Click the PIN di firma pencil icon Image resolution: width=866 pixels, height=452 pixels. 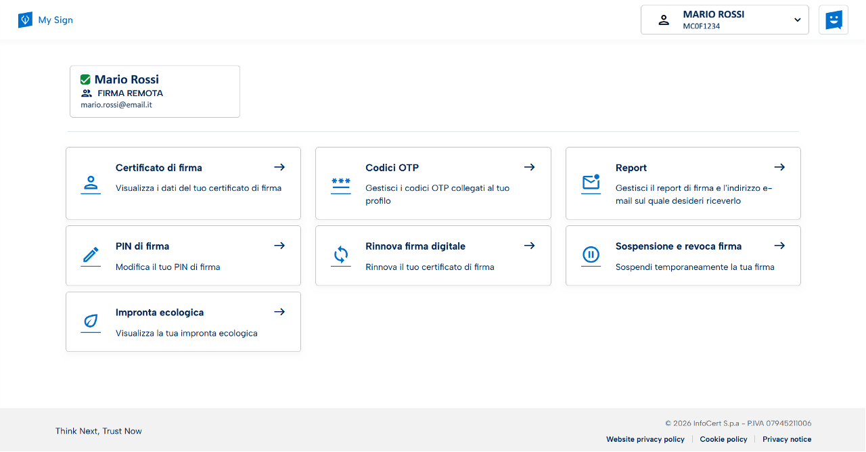point(91,254)
